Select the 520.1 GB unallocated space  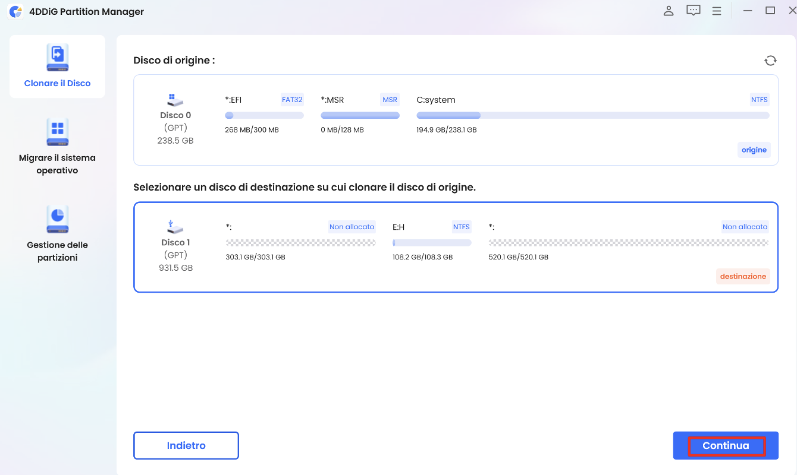tap(628, 243)
